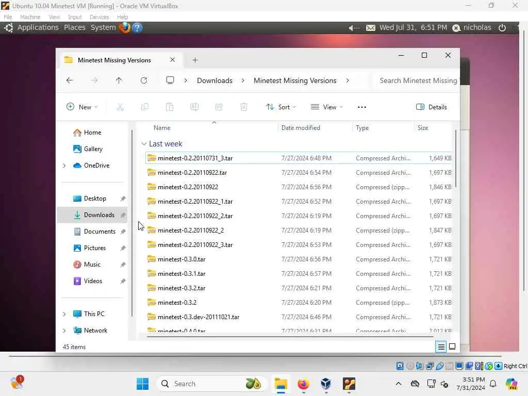Open the three-dot See more menu
Screen dimensions: 528x396
[x=361, y=107]
